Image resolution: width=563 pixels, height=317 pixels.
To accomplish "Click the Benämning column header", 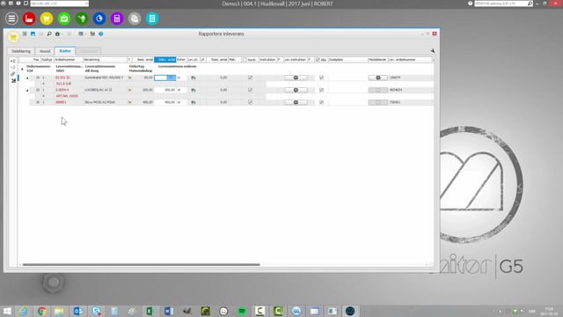I will coord(106,60).
